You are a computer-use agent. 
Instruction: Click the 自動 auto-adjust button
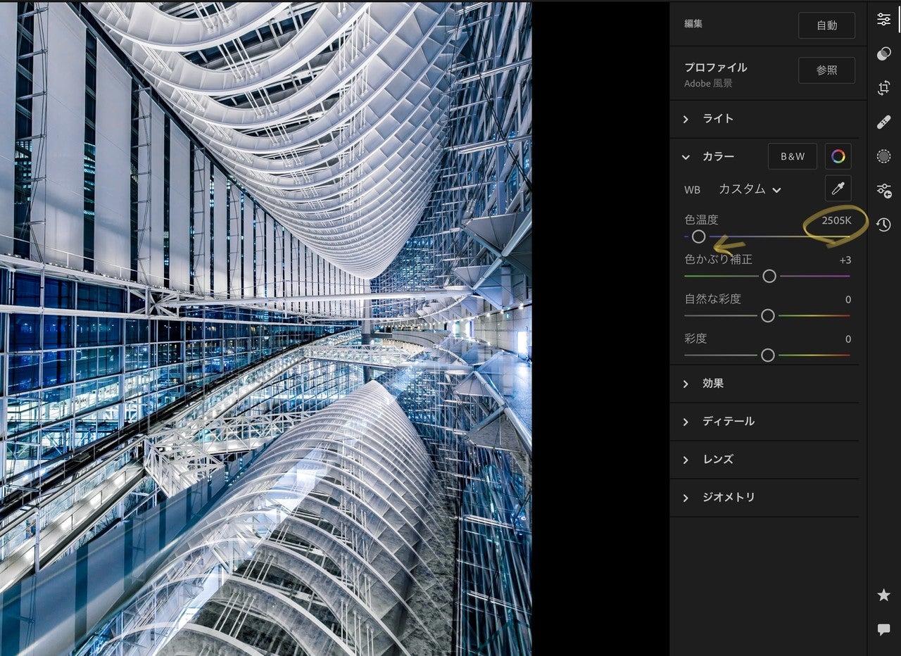coord(826,25)
